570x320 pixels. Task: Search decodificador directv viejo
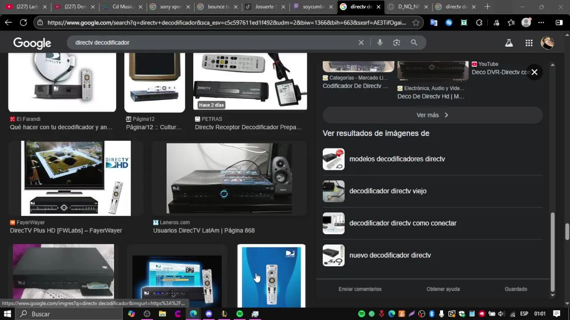pyautogui.click(x=432, y=191)
